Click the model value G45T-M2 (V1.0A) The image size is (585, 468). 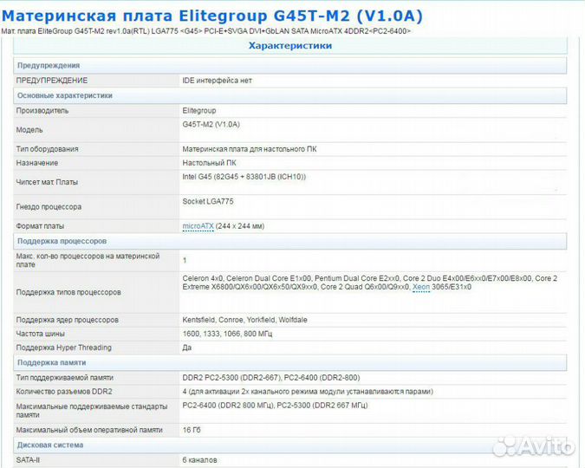click(x=211, y=125)
